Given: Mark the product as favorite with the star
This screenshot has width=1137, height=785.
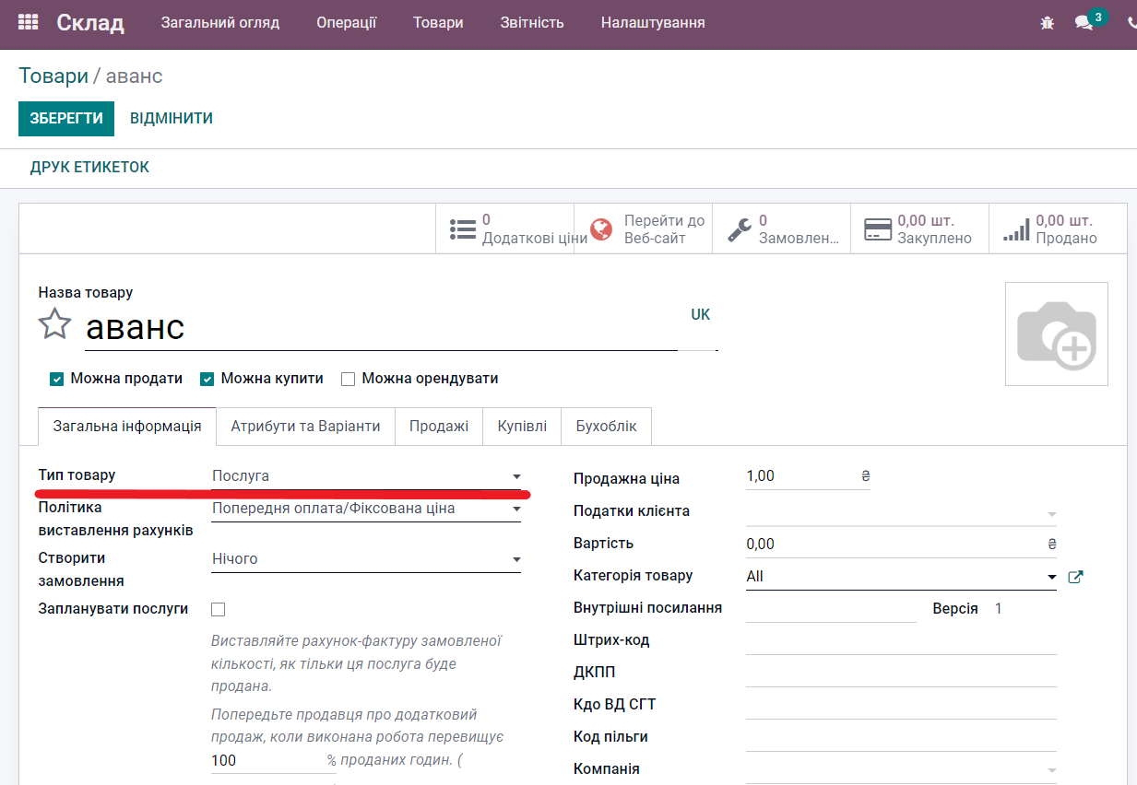Looking at the screenshot, I should (x=55, y=324).
